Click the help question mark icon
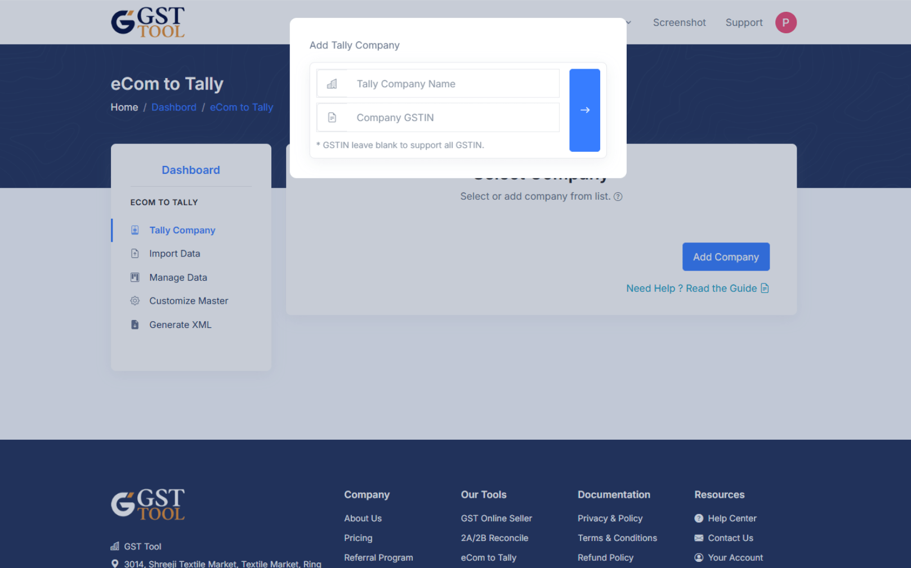The height and width of the screenshot is (568, 911). [x=618, y=196]
